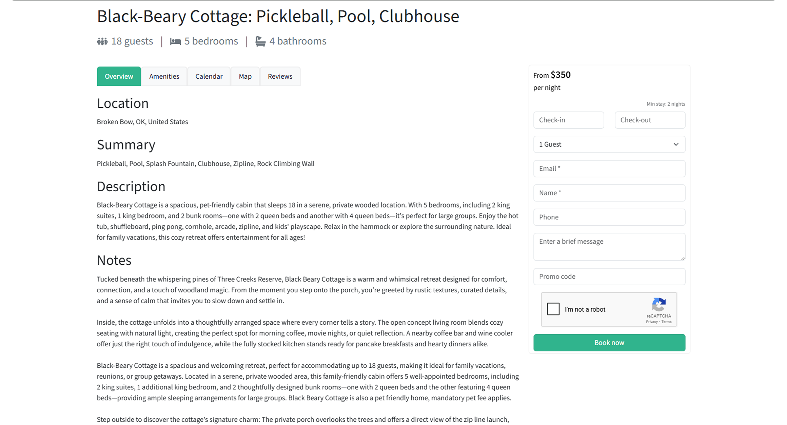
Task: Click the Check-out date field
Action: [x=650, y=120]
